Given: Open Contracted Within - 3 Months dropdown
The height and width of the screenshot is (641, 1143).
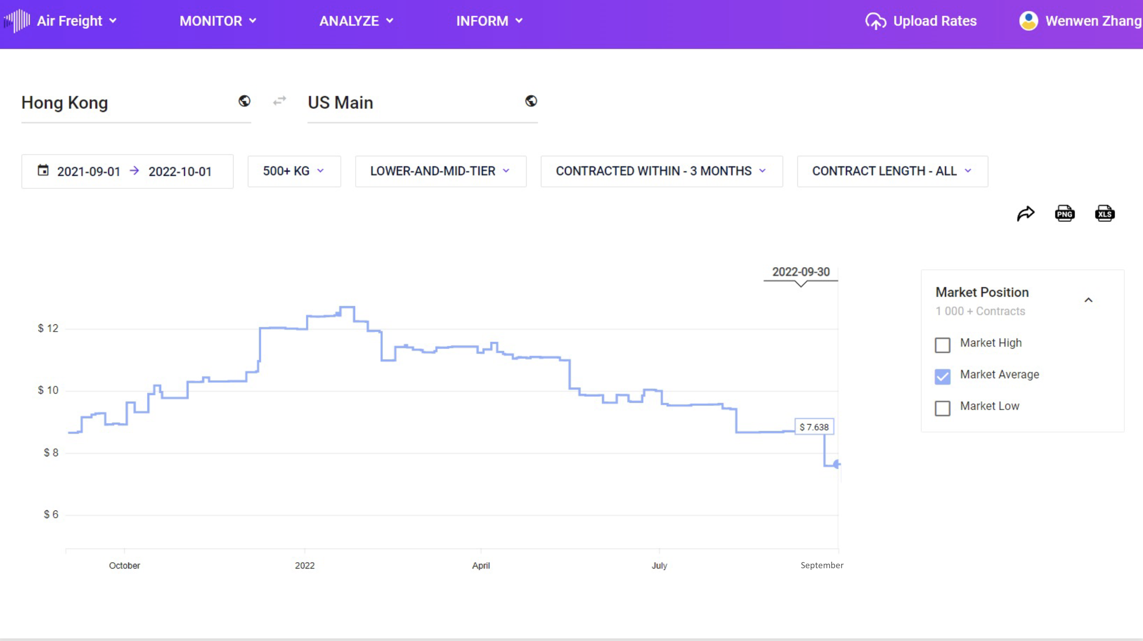Looking at the screenshot, I should click(x=661, y=171).
